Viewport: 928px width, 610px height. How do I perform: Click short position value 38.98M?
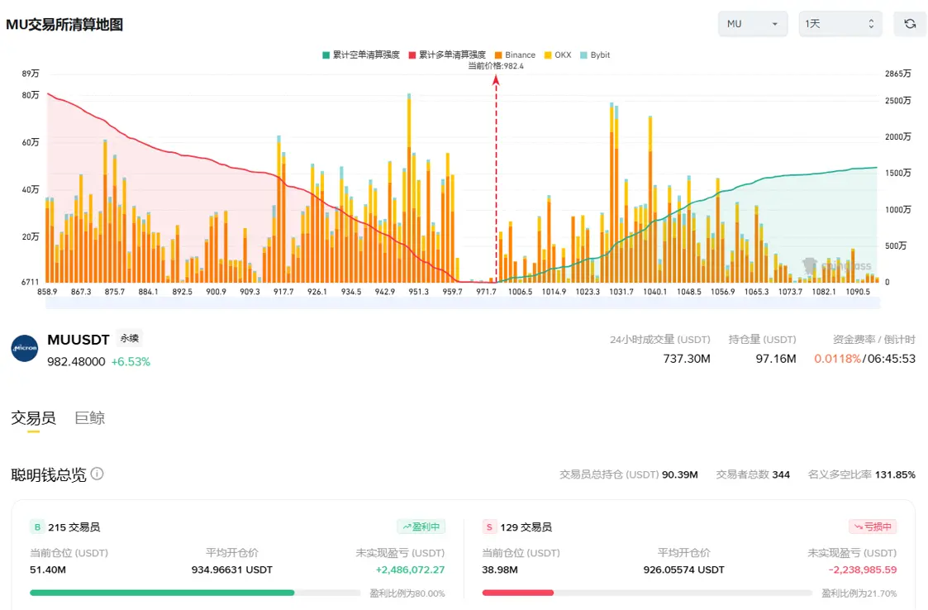pyautogui.click(x=500, y=569)
